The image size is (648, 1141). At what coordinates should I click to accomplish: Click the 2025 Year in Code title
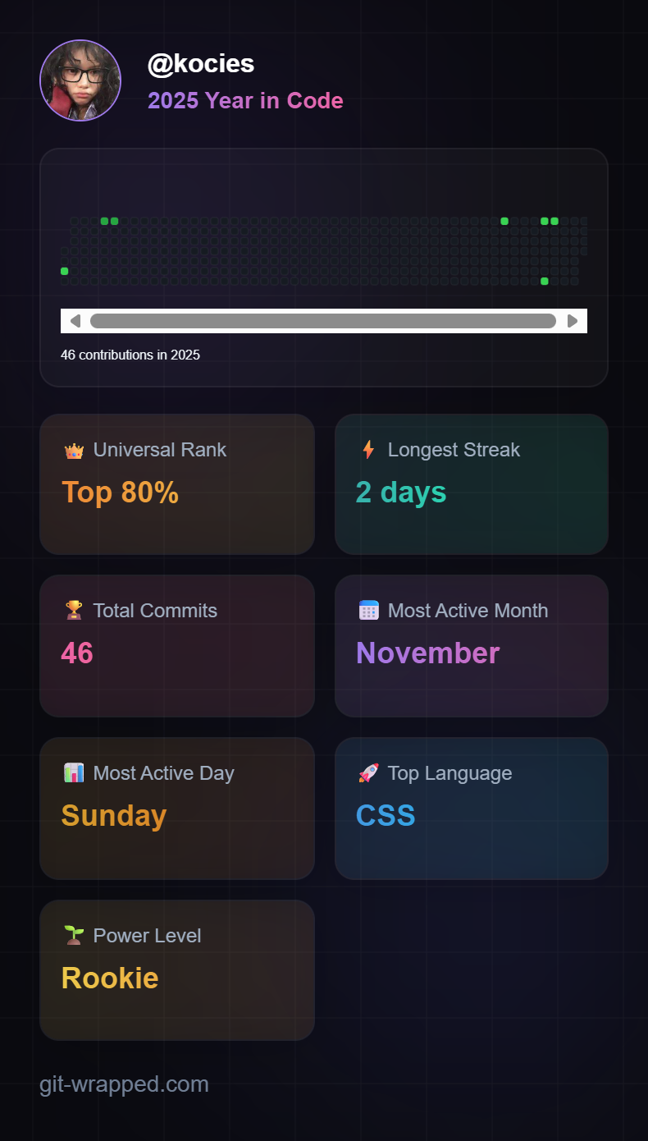(245, 101)
